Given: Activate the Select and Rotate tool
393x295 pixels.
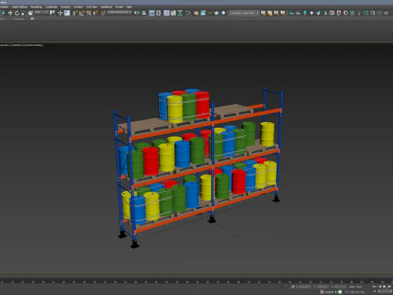Looking at the screenshot, I should click(17, 13).
